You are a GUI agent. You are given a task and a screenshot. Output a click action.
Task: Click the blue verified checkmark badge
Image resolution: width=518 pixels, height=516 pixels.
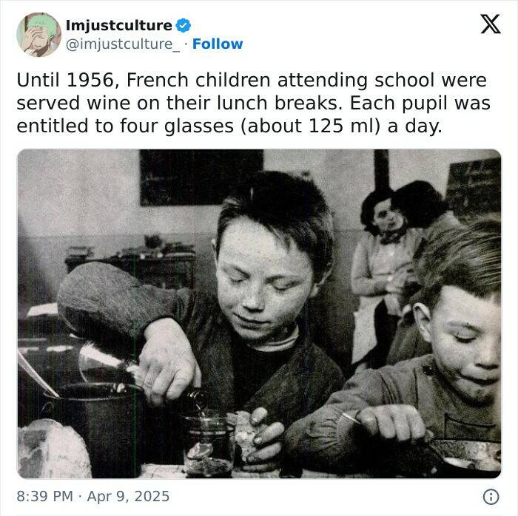184,25
